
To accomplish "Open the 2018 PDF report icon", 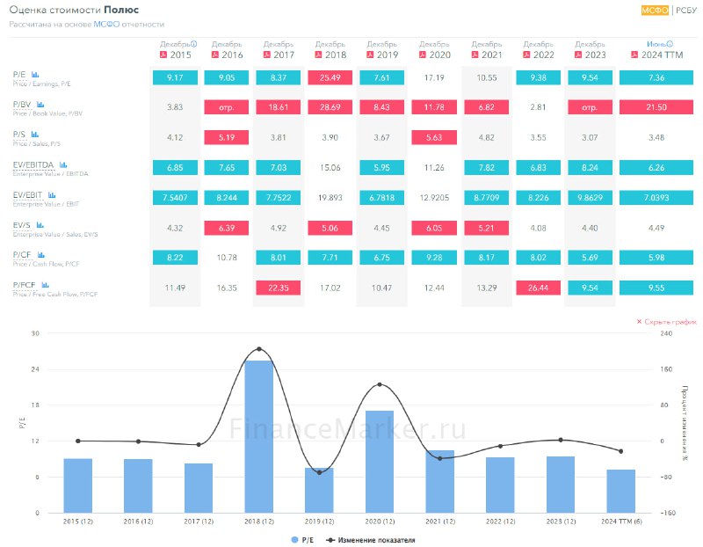I will point(319,55).
